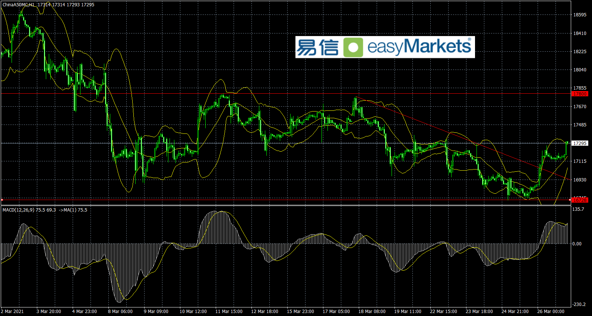Click the Chinese 易信 logo text
This screenshot has width=592, height=316.
coord(317,47)
